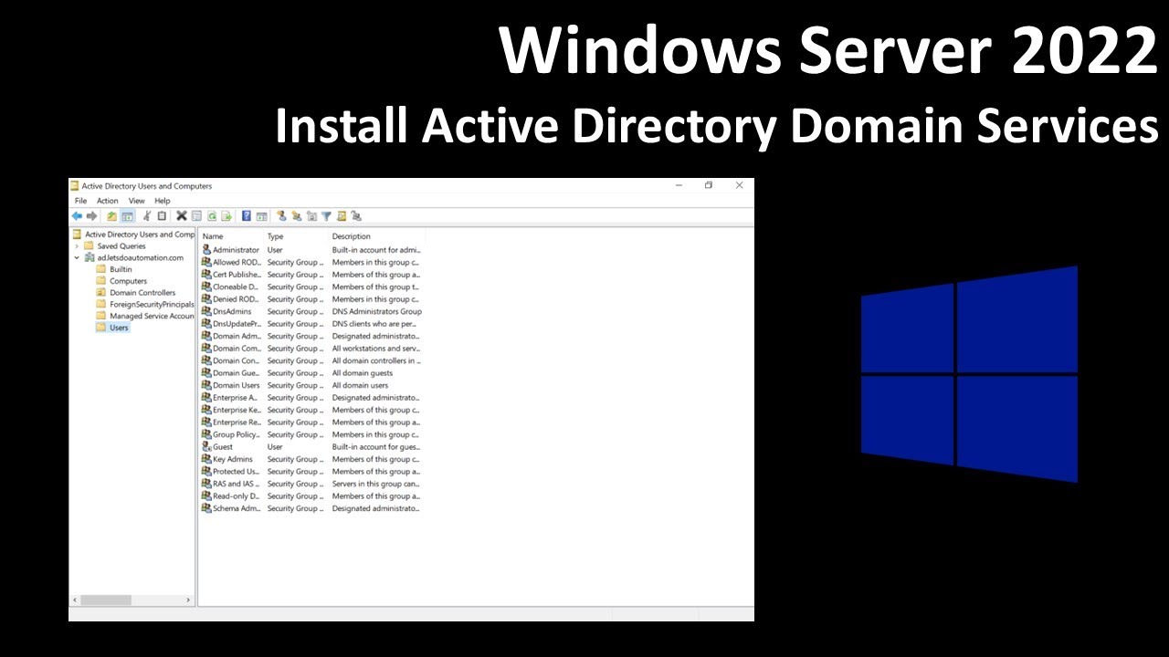The height and width of the screenshot is (657, 1169).
Task: Click the right arrow of the tree scrollbar
Action: [x=189, y=600]
